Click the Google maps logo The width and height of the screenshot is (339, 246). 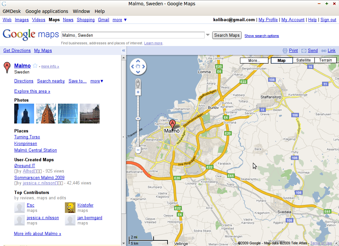[x=31, y=34]
